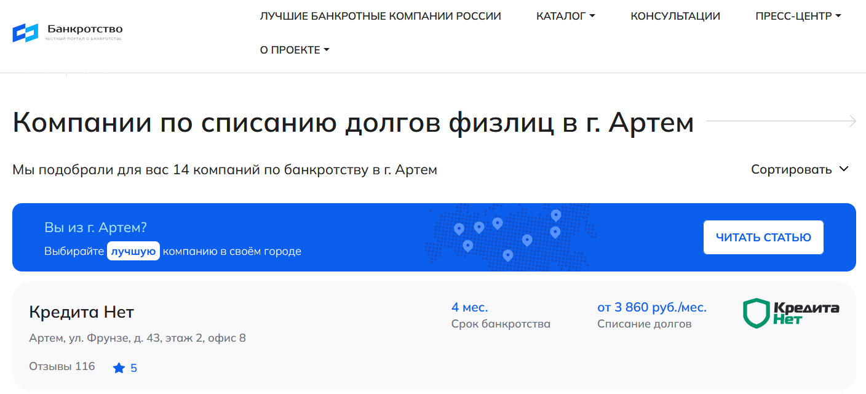
Task: Click the highlighted лучшую word in banner
Action: (133, 251)
